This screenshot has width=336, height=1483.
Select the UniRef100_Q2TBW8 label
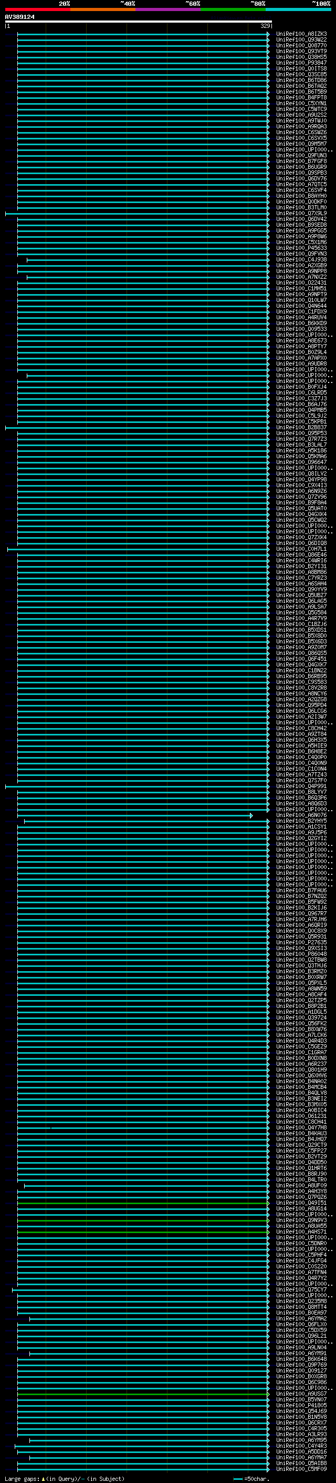[301, 960]
